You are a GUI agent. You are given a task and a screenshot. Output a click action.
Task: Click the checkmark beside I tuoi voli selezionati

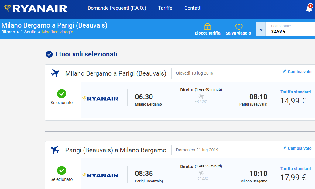[49, 54]
